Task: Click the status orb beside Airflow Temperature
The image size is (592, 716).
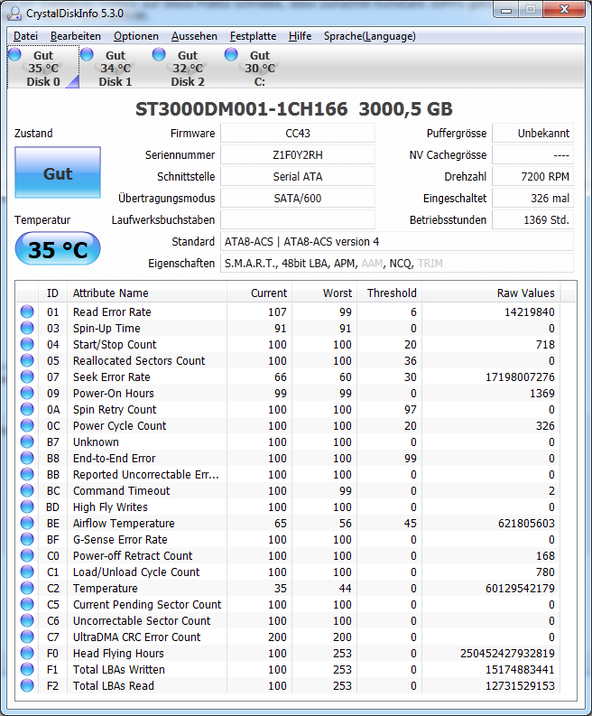Action: pos(27,524)
